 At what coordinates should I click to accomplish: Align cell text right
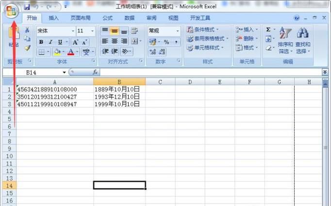pyautogui.click(x=124, y=41)
